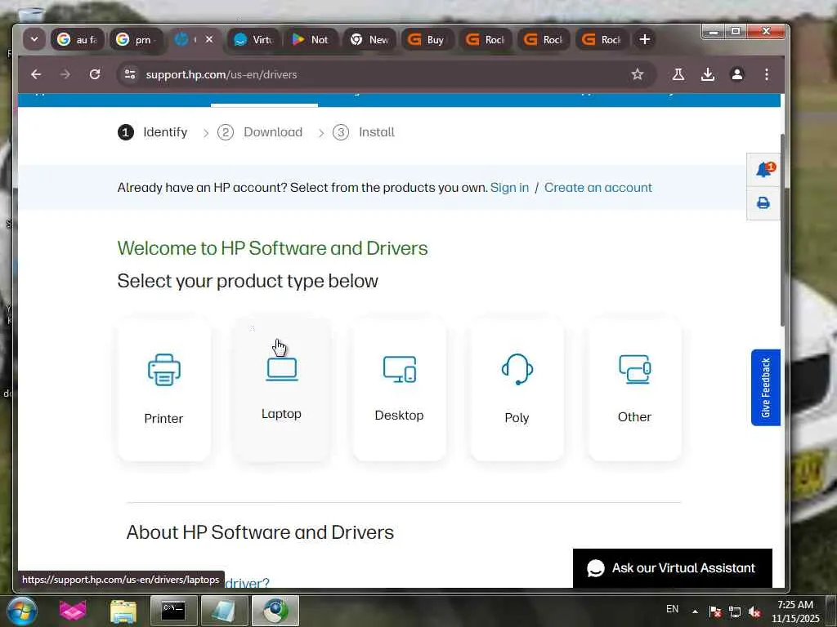This screenshot has width=837, height=627.
Task: Open the Give Feedback side tab
Action: [765, 388]
